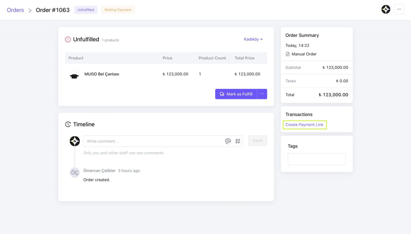Viewport: 411px width, 234px height.
Task: Click the Manual Order document icon
Action: pyautogui.click(x=288, y=54)
